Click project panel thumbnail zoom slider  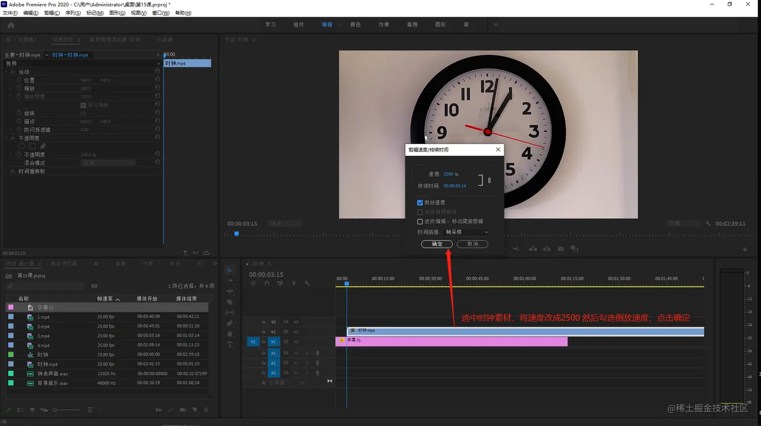(67, 410)
